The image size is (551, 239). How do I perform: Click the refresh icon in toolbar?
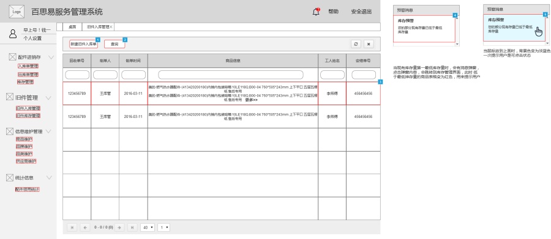pyautogui.click(x=356, y=44)
